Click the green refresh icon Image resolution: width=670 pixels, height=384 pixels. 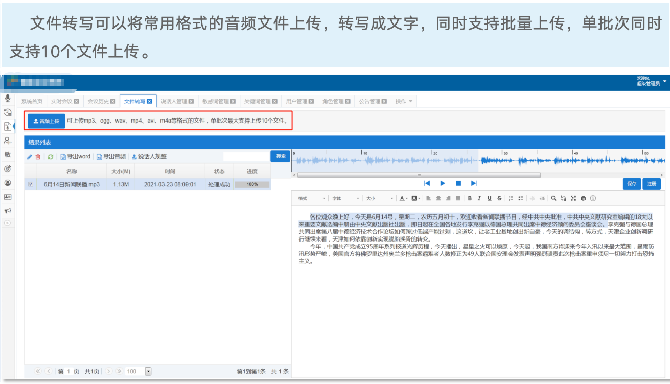(x=51, y=157)
